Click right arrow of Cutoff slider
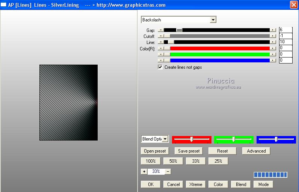The image size is (299, 192). tap(273, 36)
